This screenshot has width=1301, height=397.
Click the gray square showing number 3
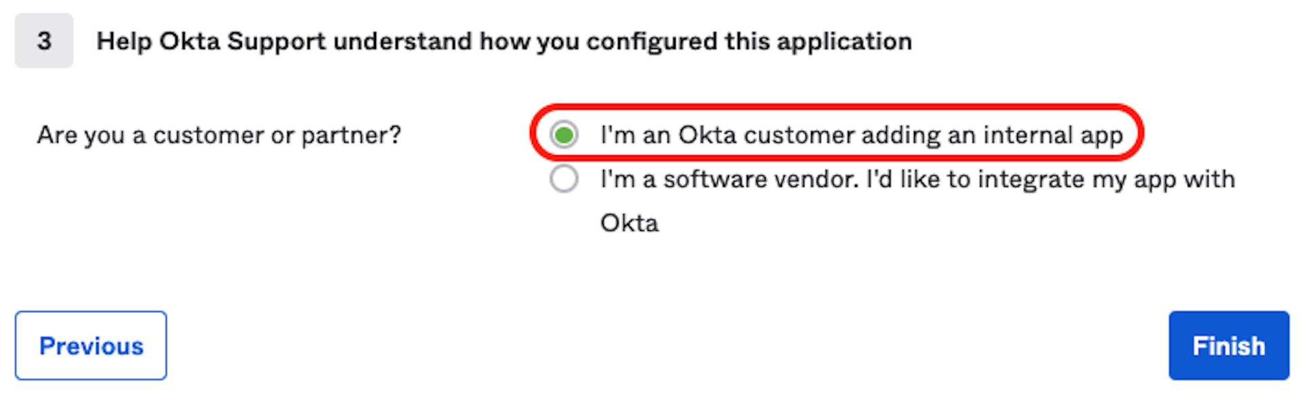pyautogui.click(x=44, y=41)
